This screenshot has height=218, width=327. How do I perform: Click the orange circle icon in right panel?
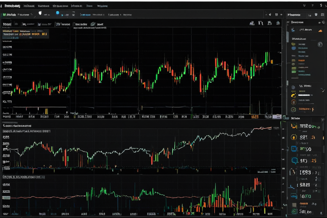tap(294, 102)
